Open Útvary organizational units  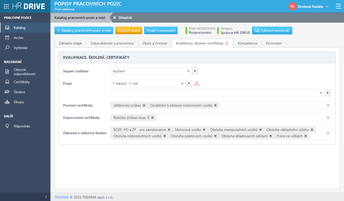pos(19,102)
